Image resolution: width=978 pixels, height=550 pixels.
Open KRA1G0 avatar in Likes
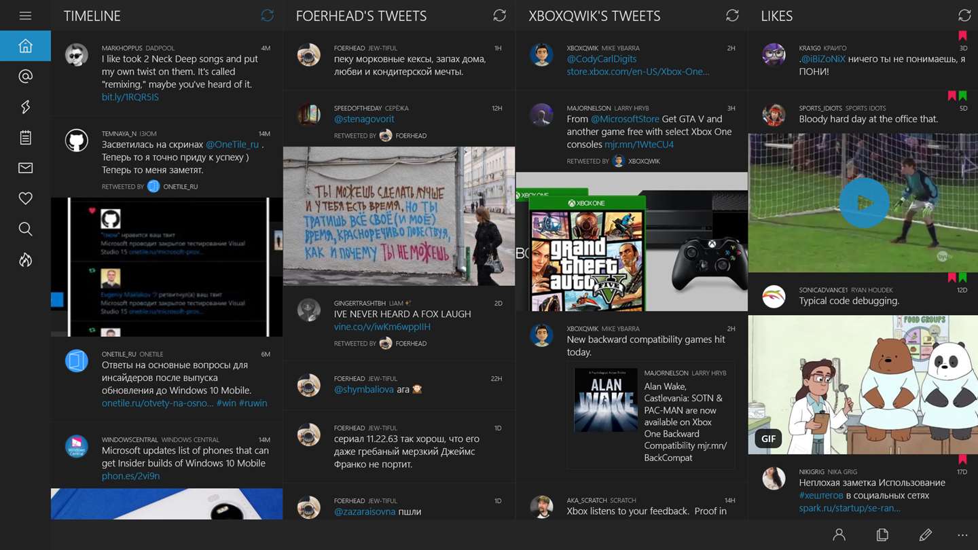pyautogui.click(x=774, y=54)
